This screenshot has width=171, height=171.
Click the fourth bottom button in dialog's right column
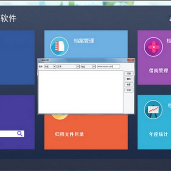coord(129,90)
